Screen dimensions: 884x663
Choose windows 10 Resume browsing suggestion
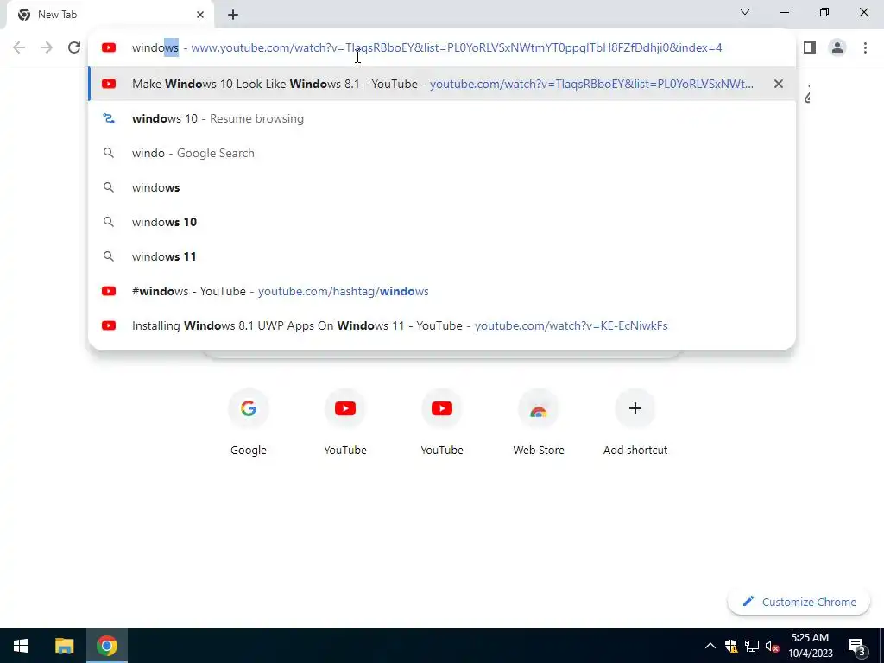[x=442, y=118]
